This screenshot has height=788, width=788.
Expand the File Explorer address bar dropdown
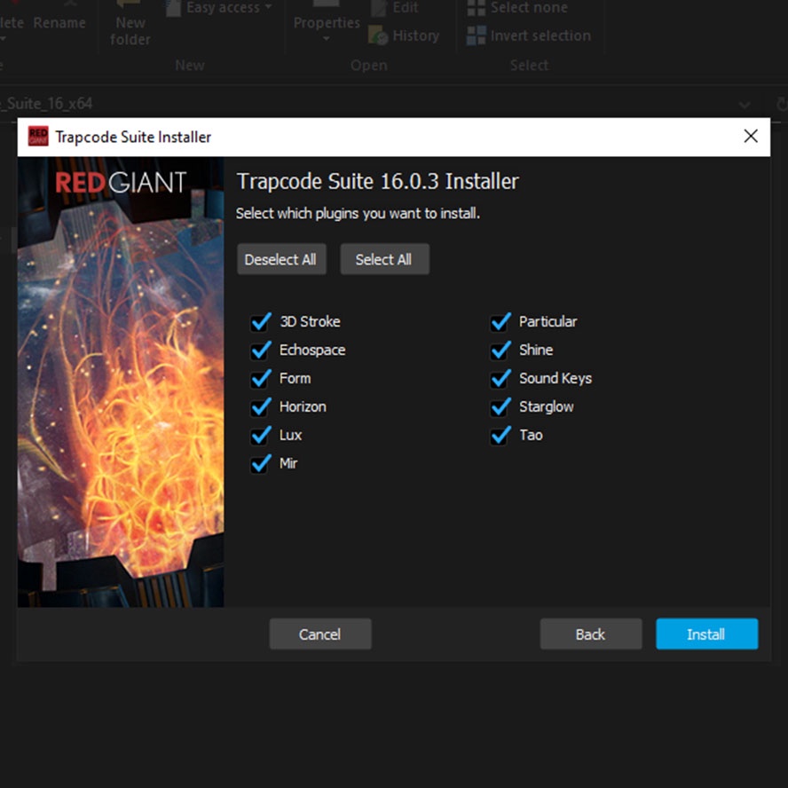(x=745, y=104)
